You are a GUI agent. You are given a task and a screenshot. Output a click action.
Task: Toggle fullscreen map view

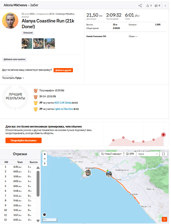pyautogui.click(x=163, y=154)
